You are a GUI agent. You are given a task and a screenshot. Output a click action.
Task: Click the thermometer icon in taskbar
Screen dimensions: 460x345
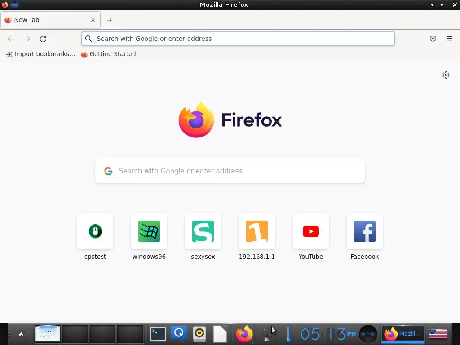click(x=288, y=334)
